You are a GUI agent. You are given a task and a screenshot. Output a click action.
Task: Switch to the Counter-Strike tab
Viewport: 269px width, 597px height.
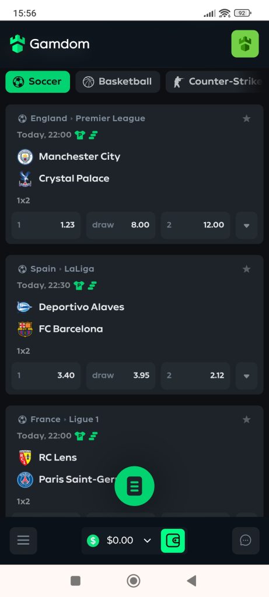217,82
